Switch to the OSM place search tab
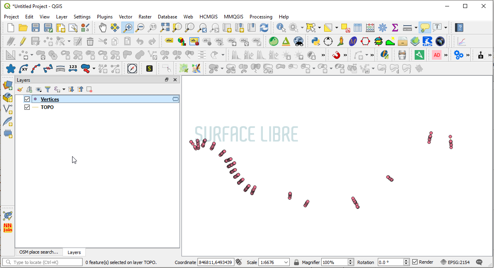494x268 pixels. pyautogui.click(x=39, y=252)
